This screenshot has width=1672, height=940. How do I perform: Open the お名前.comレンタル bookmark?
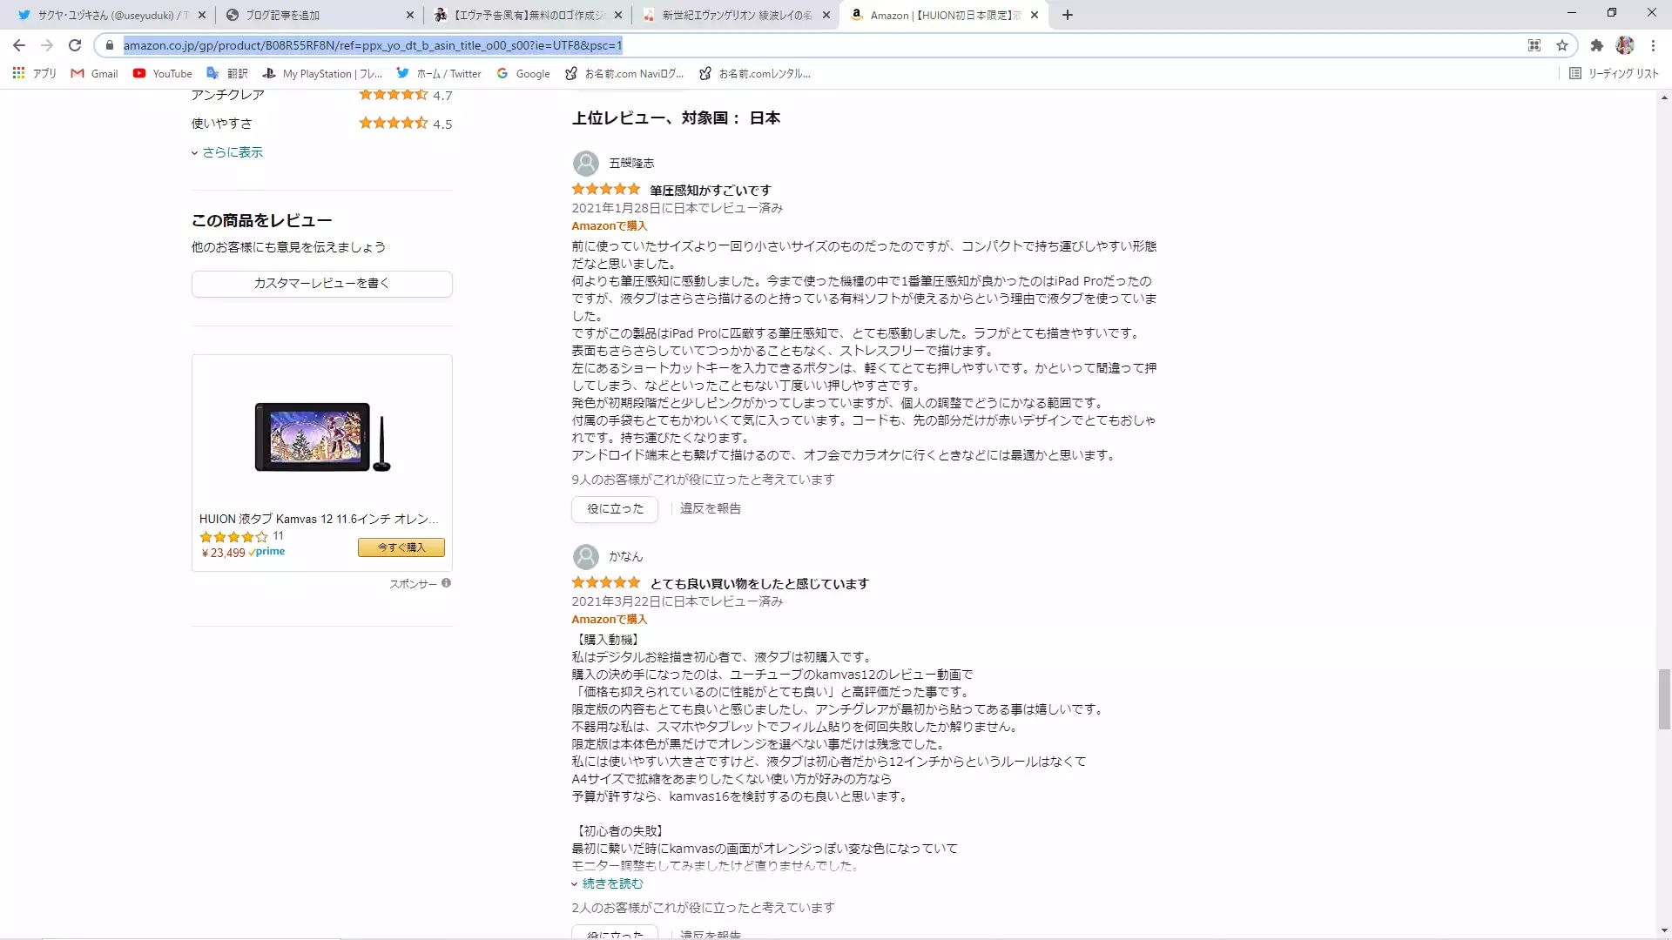[755, 74]
